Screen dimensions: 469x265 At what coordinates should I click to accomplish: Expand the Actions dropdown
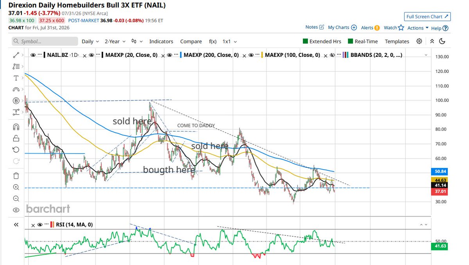pos(418,28)
